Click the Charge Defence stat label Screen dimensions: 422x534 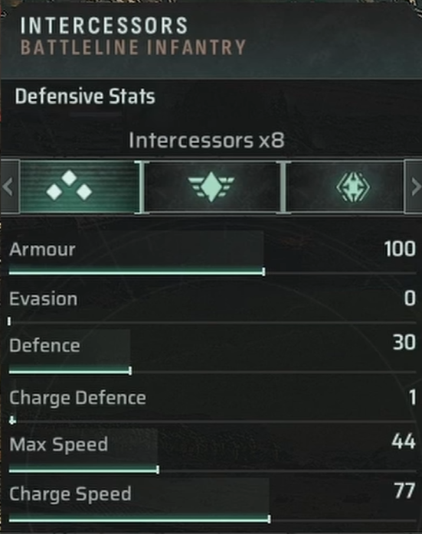pyautogui.click(x=77, y=398)
